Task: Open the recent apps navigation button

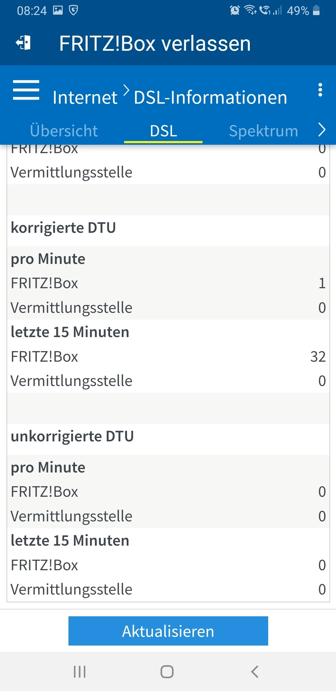Action: coord(80,671)
